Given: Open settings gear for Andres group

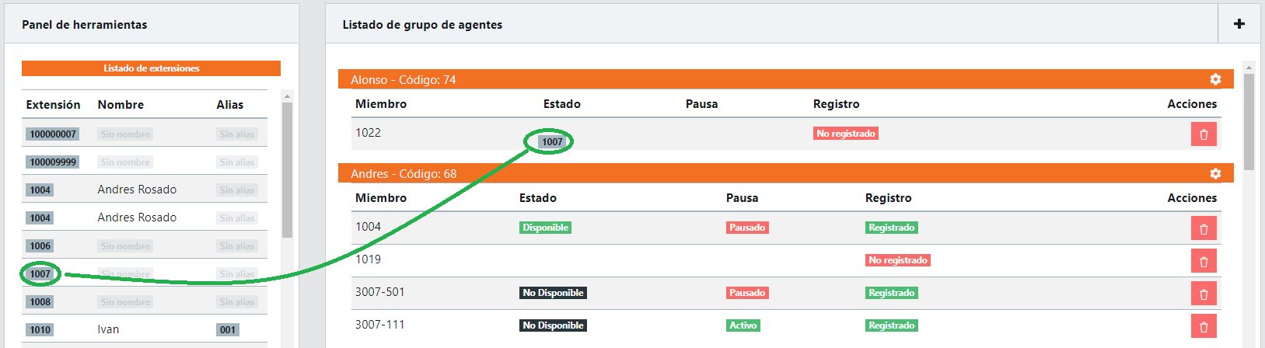Looking at the screenshot, I should pyautogui.click(x=1215, y=173).
